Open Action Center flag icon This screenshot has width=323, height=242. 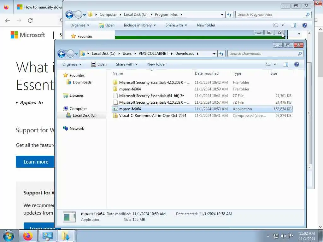[x=291, y=236]
